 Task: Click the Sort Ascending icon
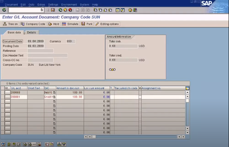point(59,144)
